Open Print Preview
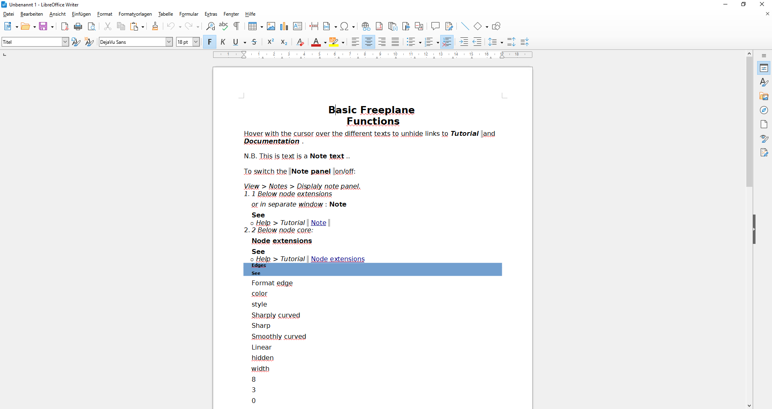The height and width of the screenshot is (409, 772). pyautogui.click(x=92, y=27)
